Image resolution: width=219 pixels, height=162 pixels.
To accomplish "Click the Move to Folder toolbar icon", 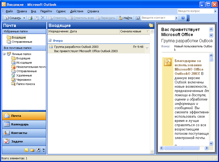I will click(37, 18).
